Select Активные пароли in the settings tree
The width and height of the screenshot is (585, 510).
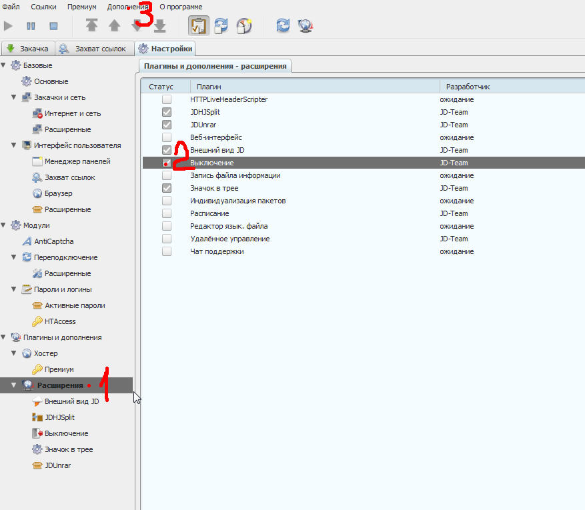74,305
